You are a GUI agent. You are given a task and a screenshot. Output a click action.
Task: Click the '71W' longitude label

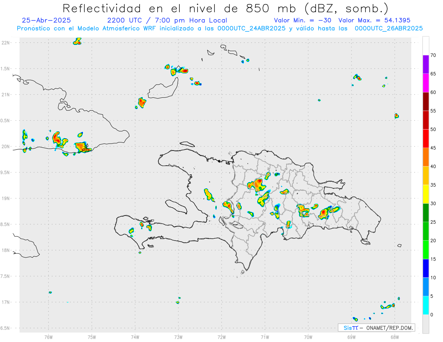tap(265, 336)
